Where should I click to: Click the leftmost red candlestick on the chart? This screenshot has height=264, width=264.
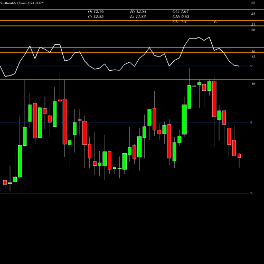(x=5, y=182)
